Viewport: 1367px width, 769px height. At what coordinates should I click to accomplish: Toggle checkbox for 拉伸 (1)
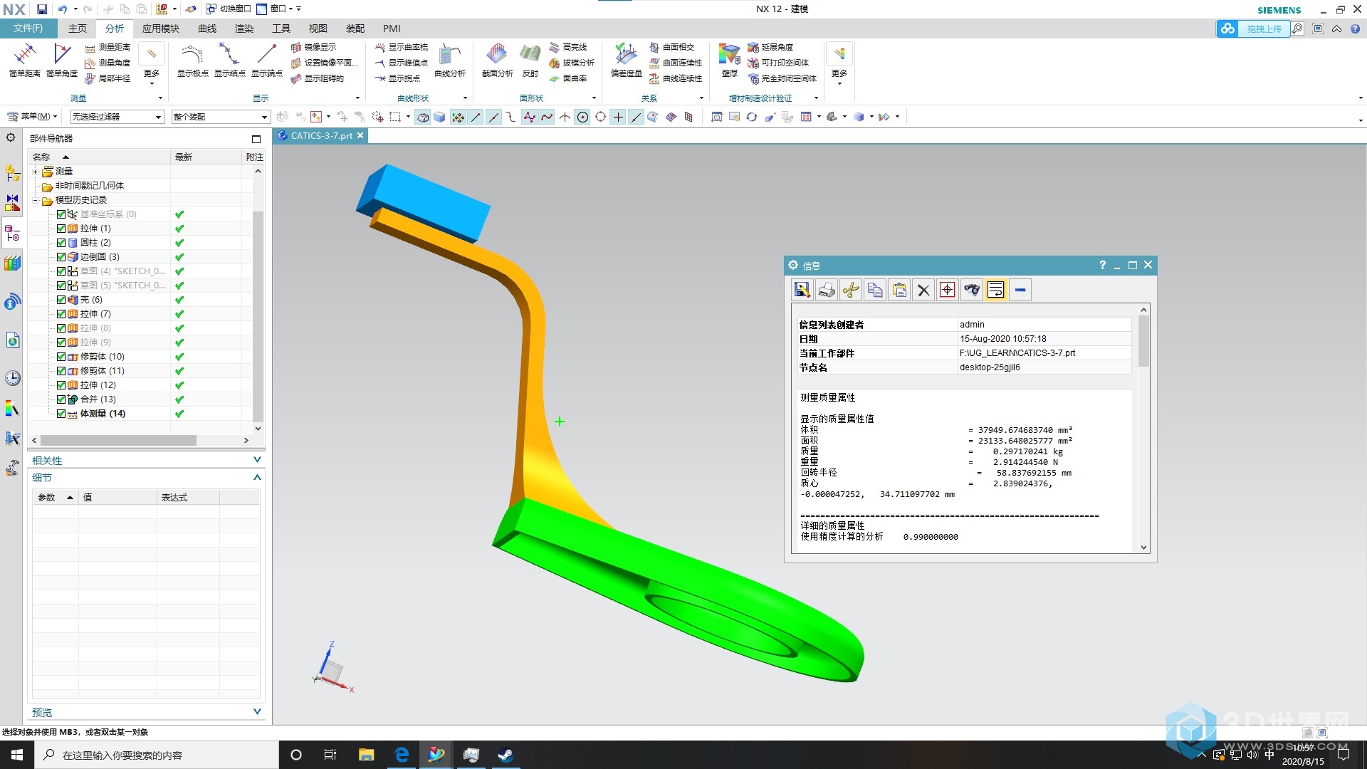pos(61,229)
